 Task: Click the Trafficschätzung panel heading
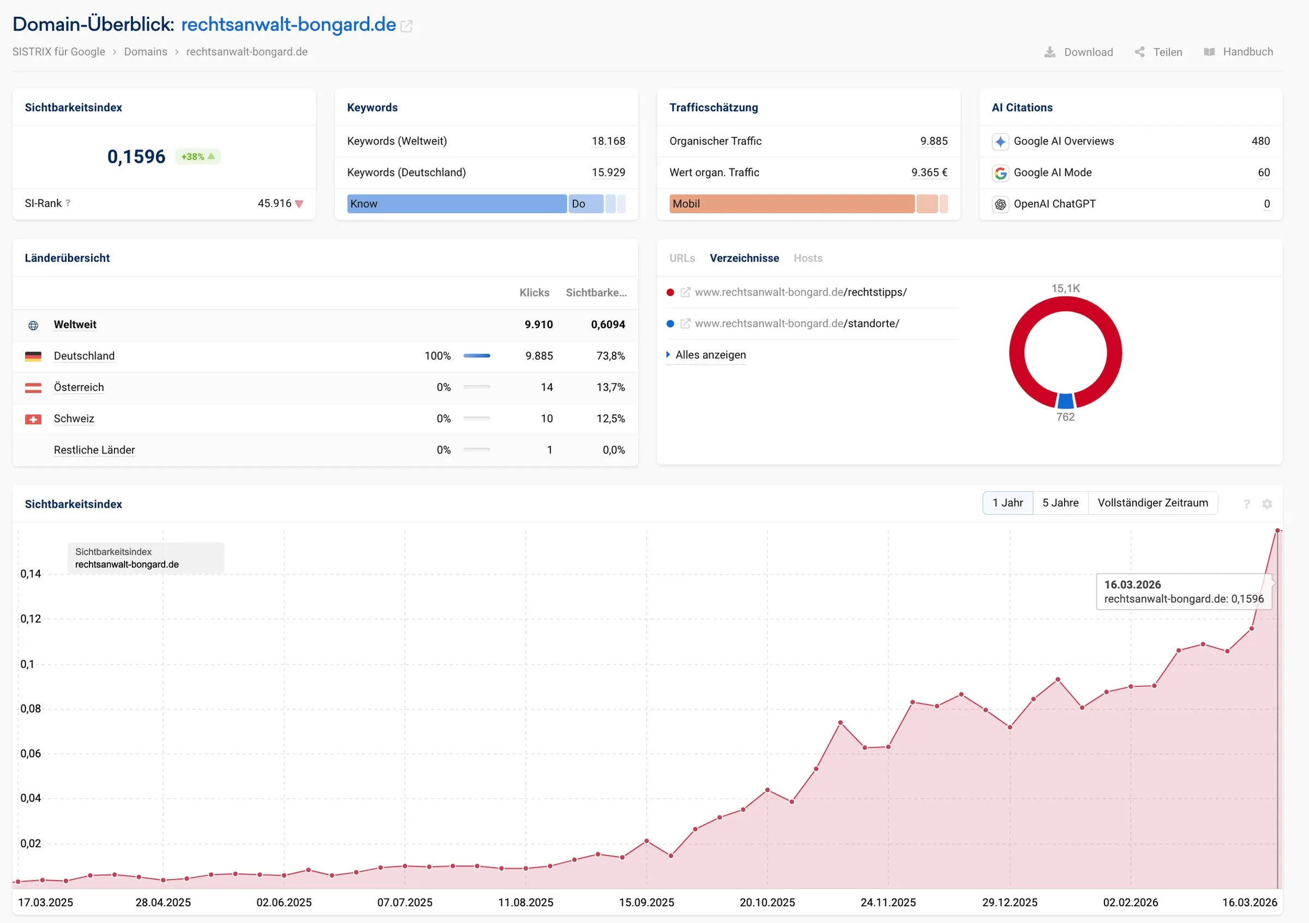(714, 108)
